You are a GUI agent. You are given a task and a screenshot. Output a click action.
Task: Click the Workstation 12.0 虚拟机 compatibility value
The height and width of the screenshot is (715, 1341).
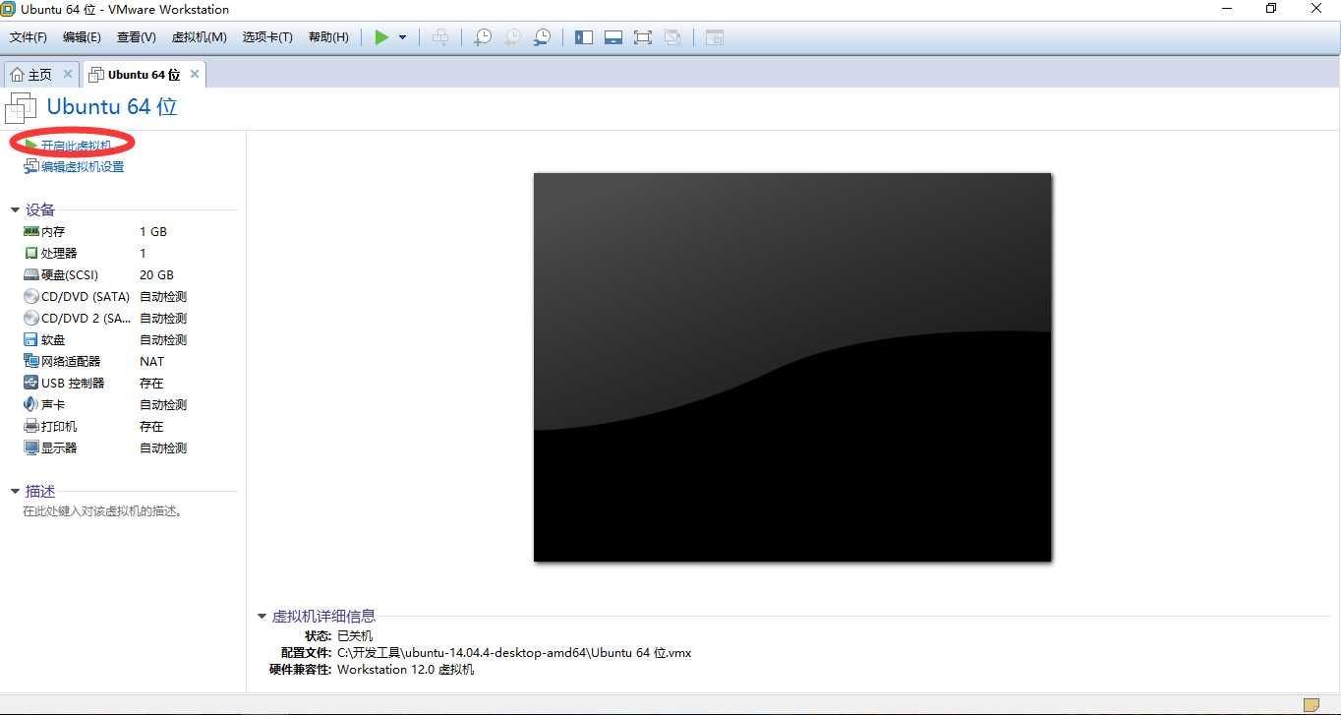(x=405, y=670)
